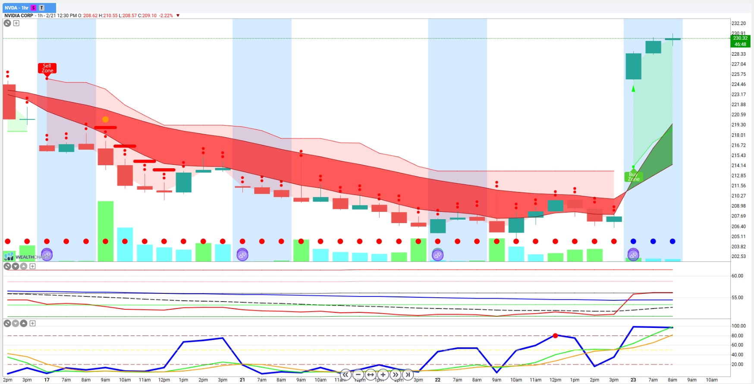The height and width of the screenshot is (384, 754).
Task: Zoom in the chart with the plus circle button
Action: click(383, 375)
